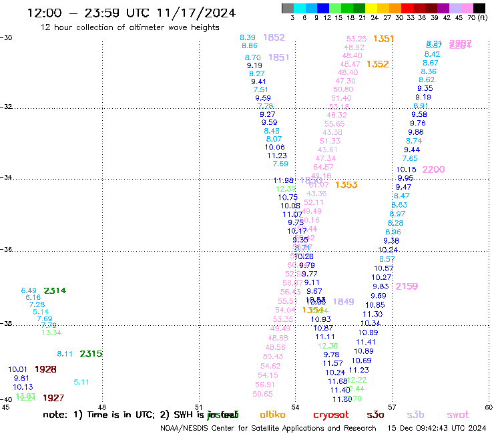Select dark red pass number 1927
This screenshot has height=434, width=494.
[53, 398]
